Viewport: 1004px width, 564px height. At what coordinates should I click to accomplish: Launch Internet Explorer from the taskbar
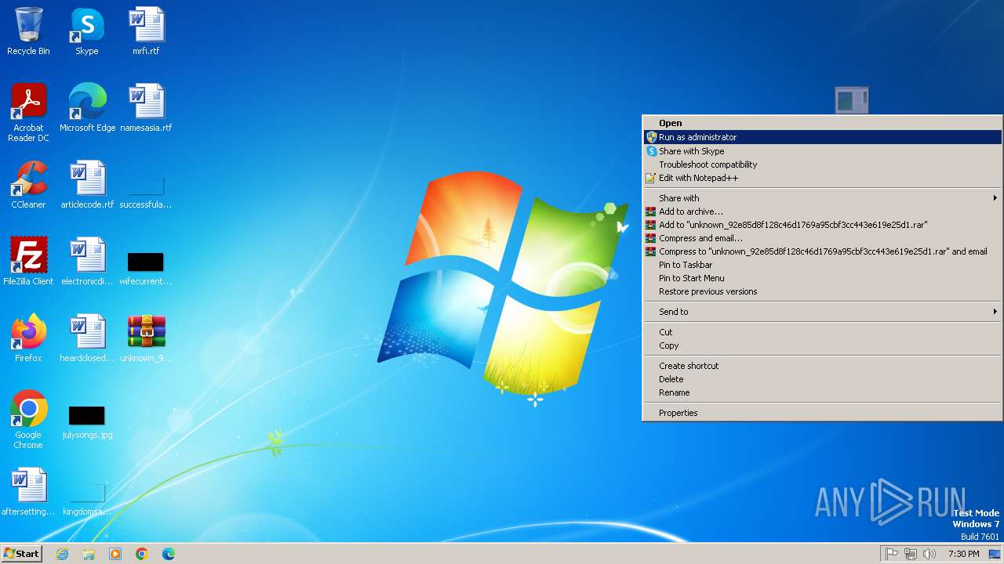click(x=62, y=554)
